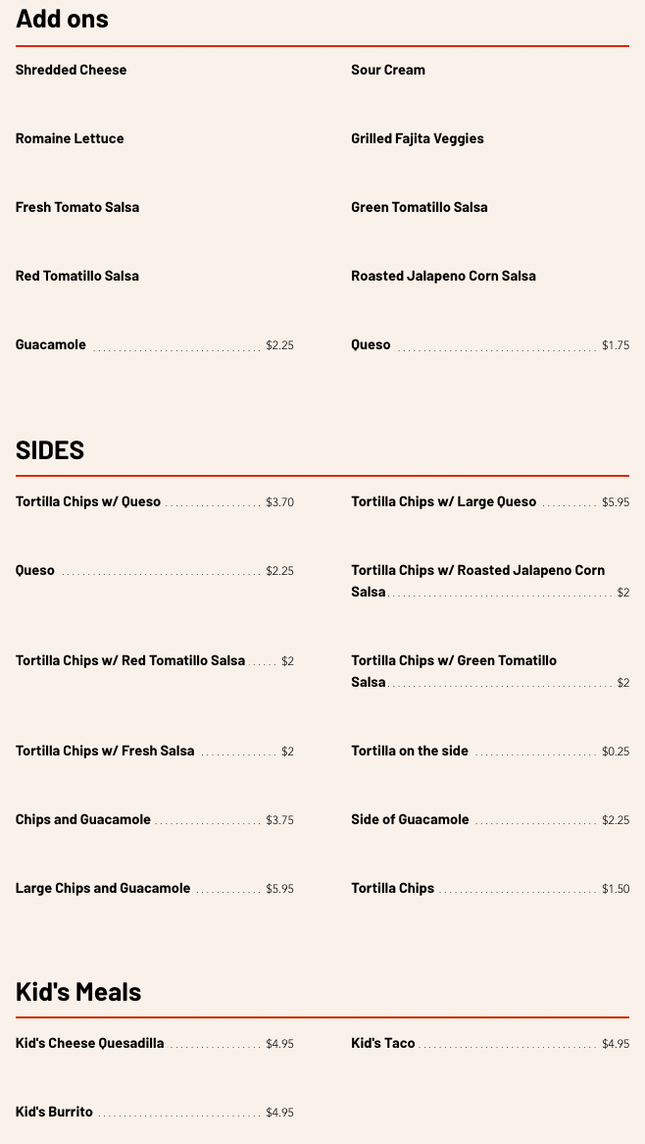Viewport: 645px width, 1144px height.
Task: Click the Chips and Guacamole $3.75 item
Action: tap(83, 819)
